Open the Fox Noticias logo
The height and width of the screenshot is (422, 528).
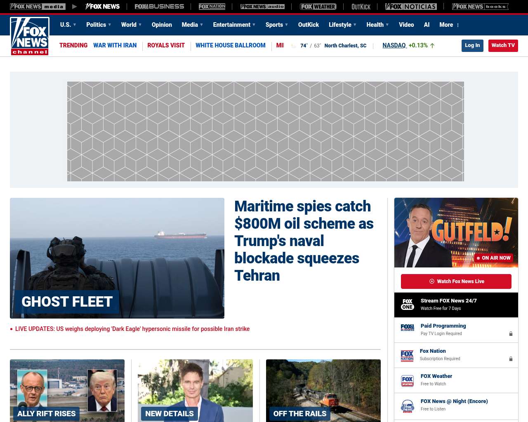click(411, 7)
